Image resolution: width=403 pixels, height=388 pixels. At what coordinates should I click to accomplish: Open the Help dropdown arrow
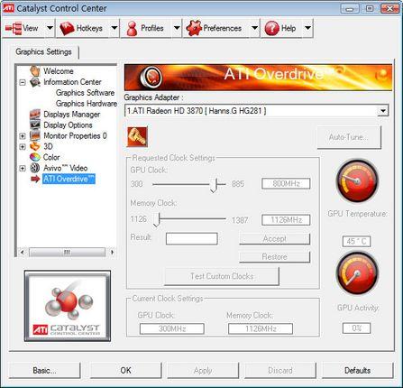307,28
